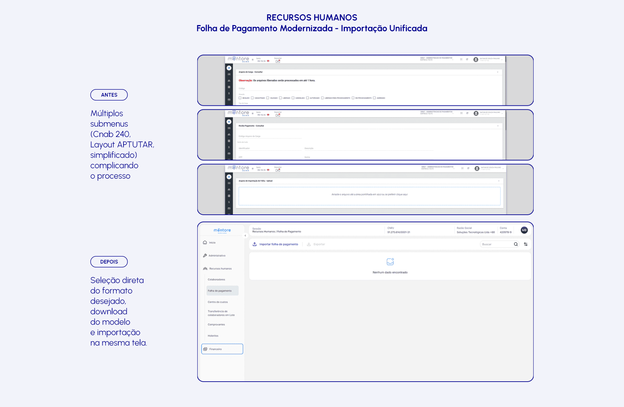Collapse the new Mentore sidebar with the chevron
624x407 pixels.
(245, 236)
